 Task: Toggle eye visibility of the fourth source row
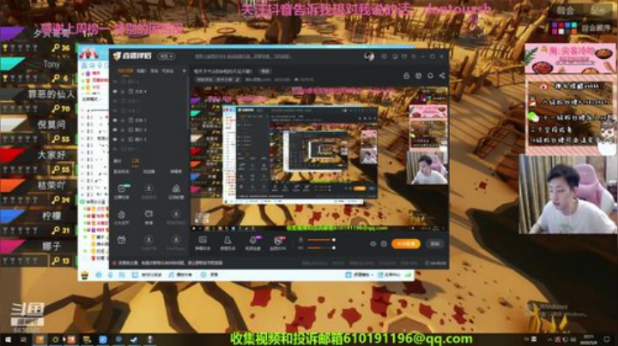115,110
